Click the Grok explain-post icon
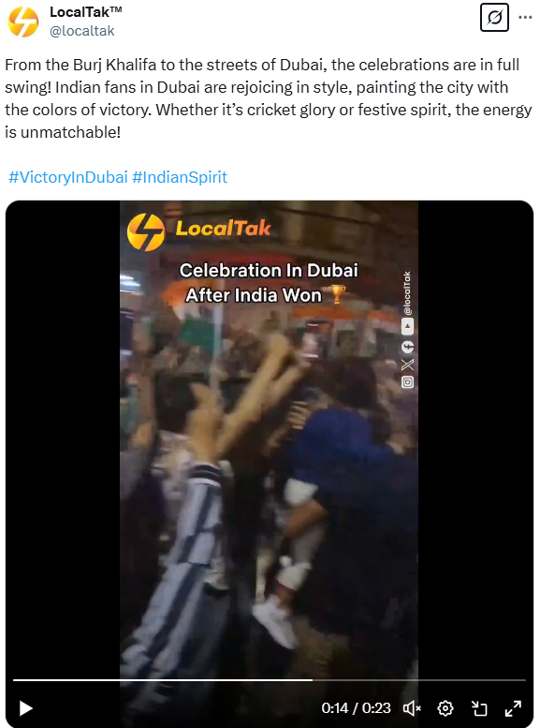 click(x=494, y=18)
